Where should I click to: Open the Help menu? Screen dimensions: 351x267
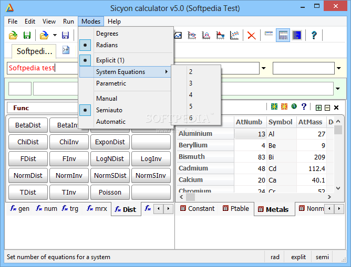click(114, 22)
